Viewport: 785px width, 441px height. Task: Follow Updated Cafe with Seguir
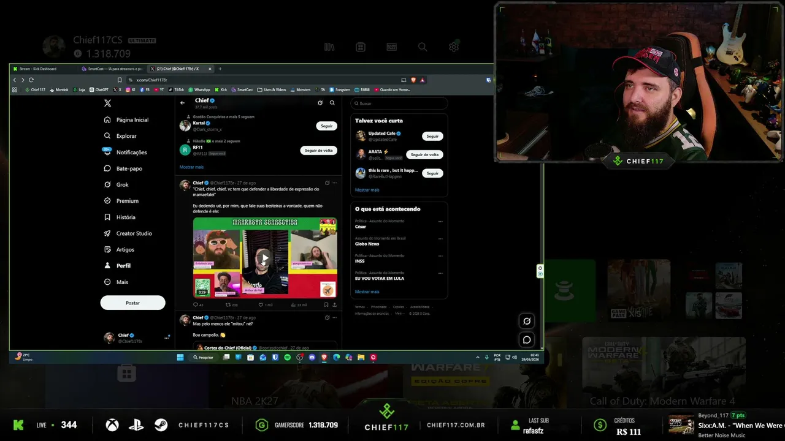(432, 136)
